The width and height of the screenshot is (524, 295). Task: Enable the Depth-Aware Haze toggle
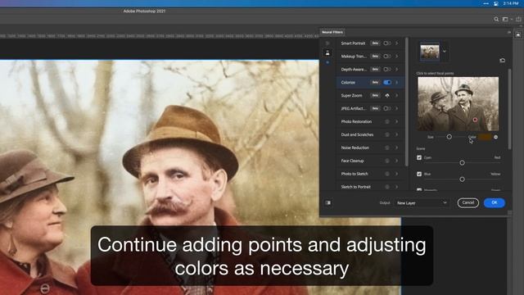(x=387, y=70)
